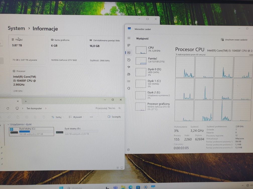Click CPU mini graph thumbnail in Task Manager
The height and width of the screenshot is (189, 253).
(x=141, y=50)
